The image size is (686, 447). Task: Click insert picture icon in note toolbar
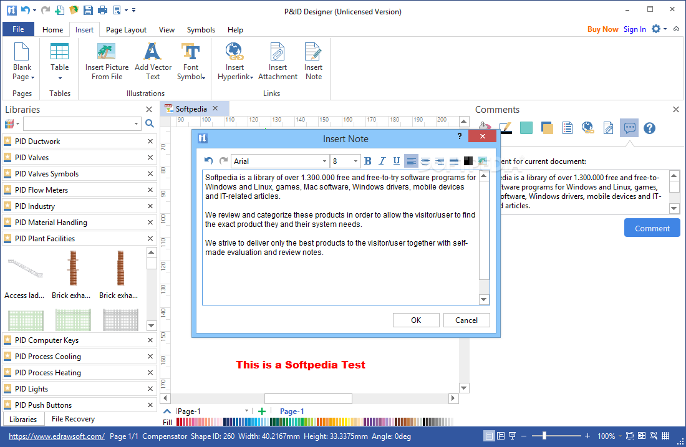coord(482,161)
